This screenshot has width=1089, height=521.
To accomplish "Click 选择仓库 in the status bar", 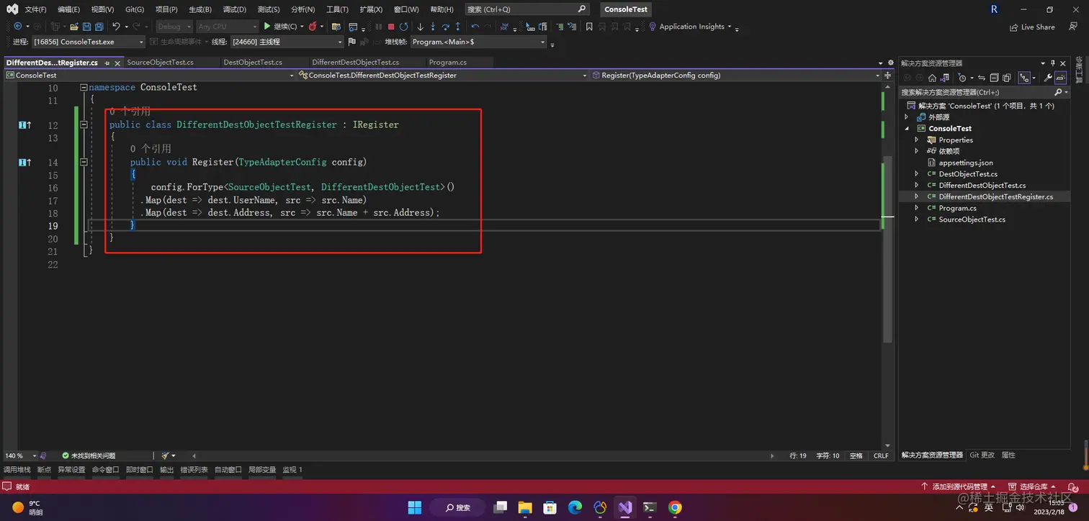I will point(1032,486).
